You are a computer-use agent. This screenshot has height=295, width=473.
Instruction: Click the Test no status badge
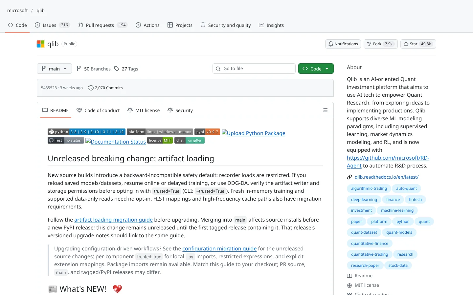click(66, 140)
